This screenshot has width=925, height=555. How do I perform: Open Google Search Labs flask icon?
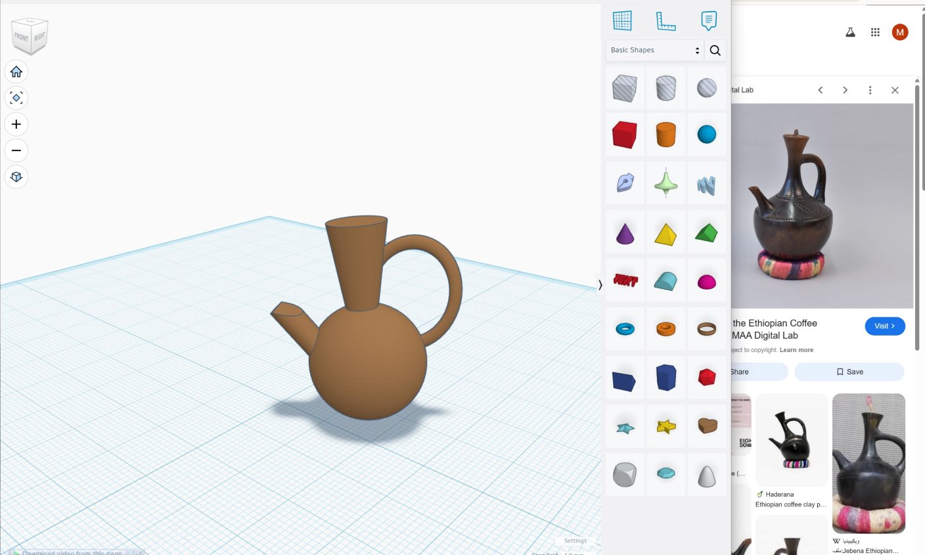850,32
